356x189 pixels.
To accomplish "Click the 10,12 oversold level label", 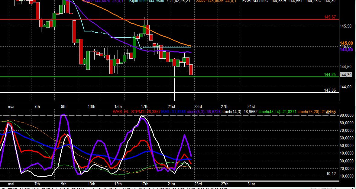I will click(x=331, y=174).
